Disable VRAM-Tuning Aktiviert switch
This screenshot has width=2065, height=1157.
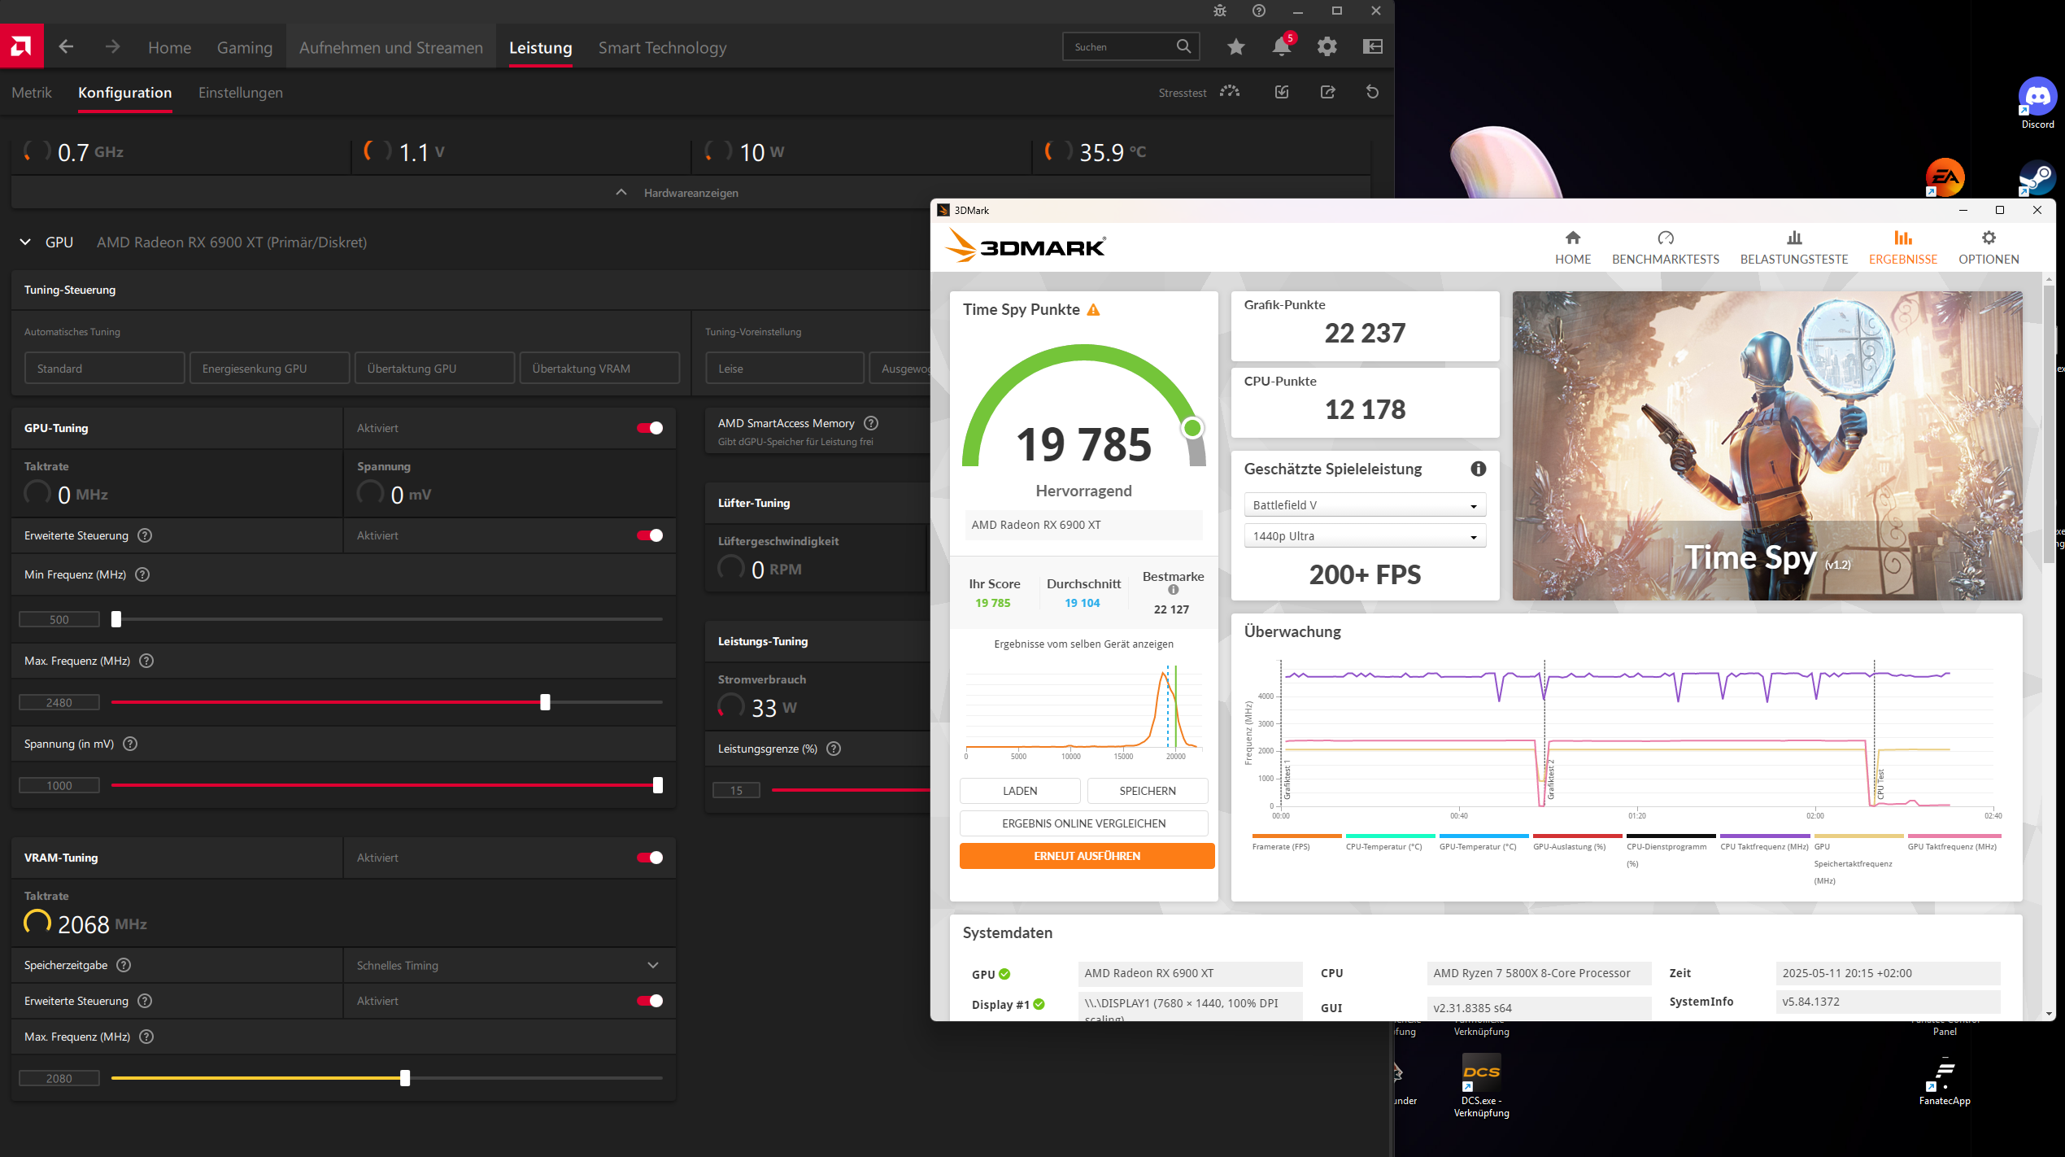tap(650, 858)
